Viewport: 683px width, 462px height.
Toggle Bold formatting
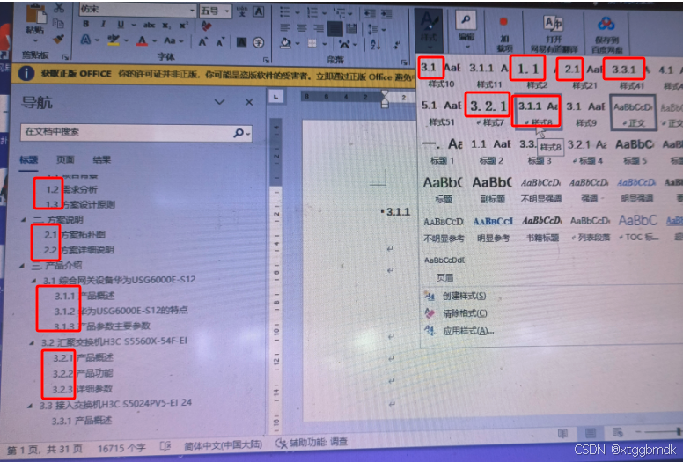(86, 24)
